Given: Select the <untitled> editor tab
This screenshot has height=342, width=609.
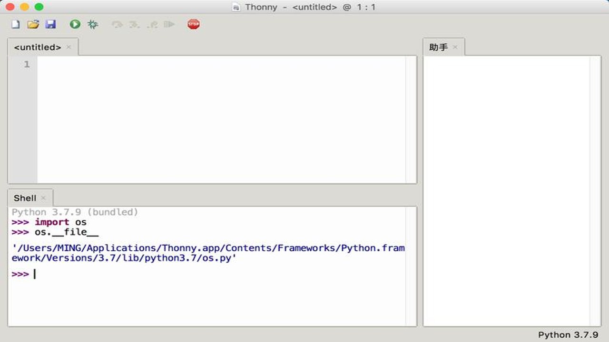Looking at the screenshot, I should coord(38,47).
